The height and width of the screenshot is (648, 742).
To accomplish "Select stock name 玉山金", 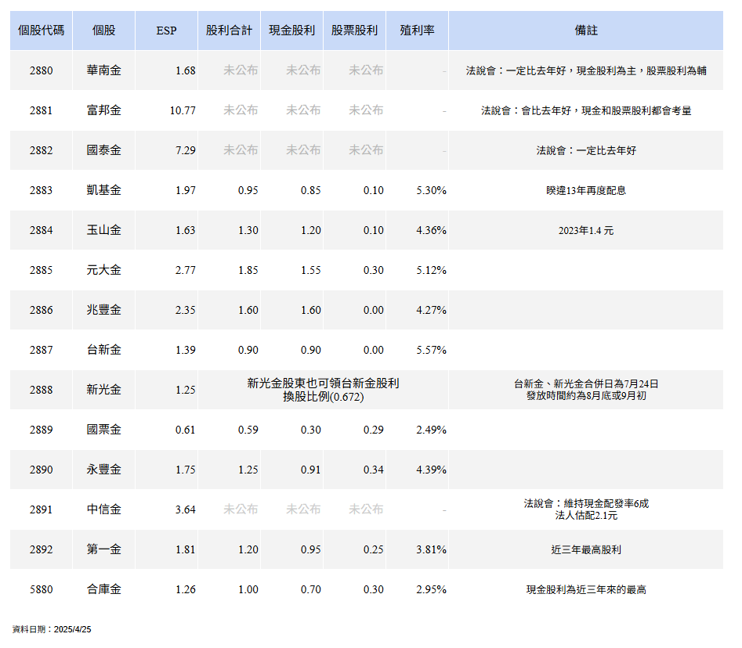I will coord(104,230).
